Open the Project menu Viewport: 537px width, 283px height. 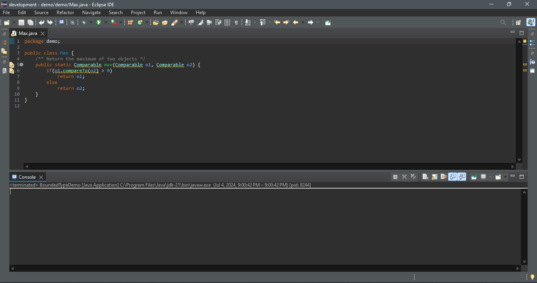click(x=138, y=13)
